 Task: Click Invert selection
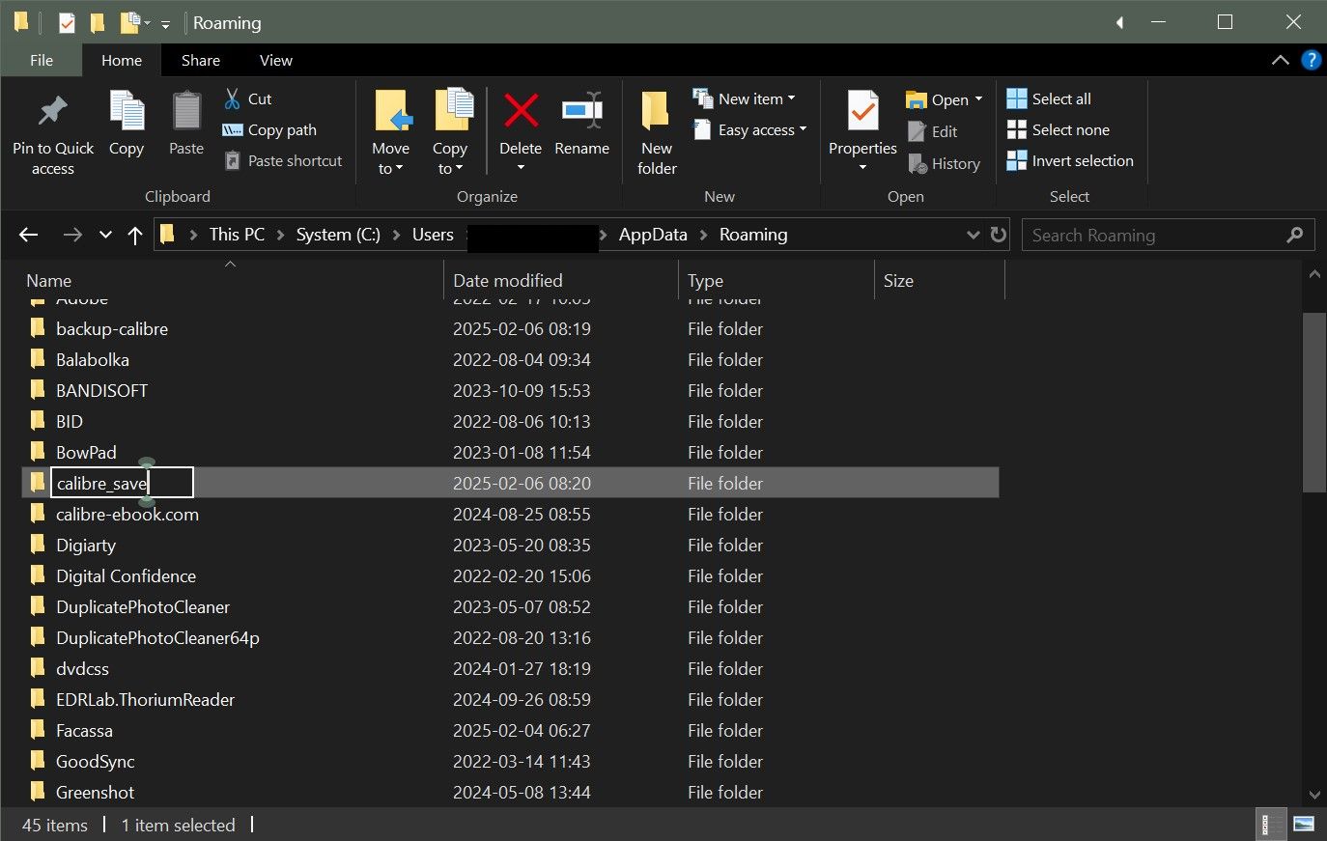[x=1070, y=160]
